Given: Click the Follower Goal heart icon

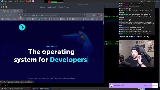Looking at the screenshot, I should pyautogui.click(x=112, y=85).
